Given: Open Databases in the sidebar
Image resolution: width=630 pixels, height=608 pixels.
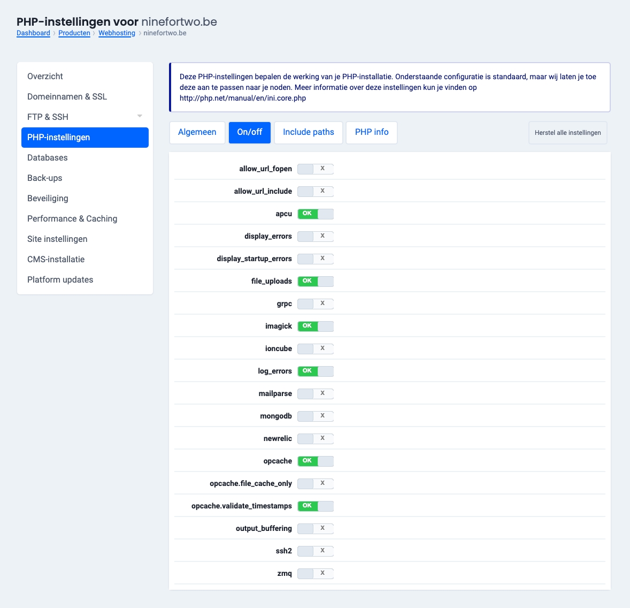Looking at the screenshot, I should [48, 158].
